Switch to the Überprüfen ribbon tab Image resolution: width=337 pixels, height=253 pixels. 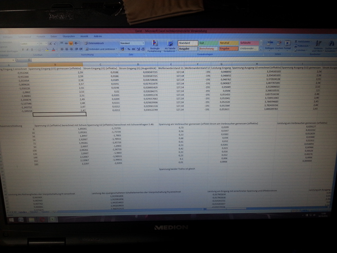(x=69, y=36)
